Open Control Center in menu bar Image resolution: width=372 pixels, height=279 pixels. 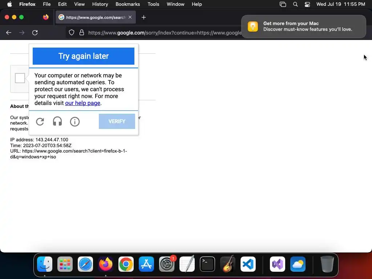tap(307, 4)
